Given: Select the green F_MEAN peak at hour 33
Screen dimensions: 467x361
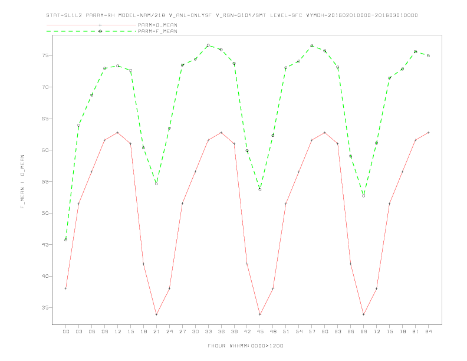Looking at the screenshot, I should (x=208, y=45).
